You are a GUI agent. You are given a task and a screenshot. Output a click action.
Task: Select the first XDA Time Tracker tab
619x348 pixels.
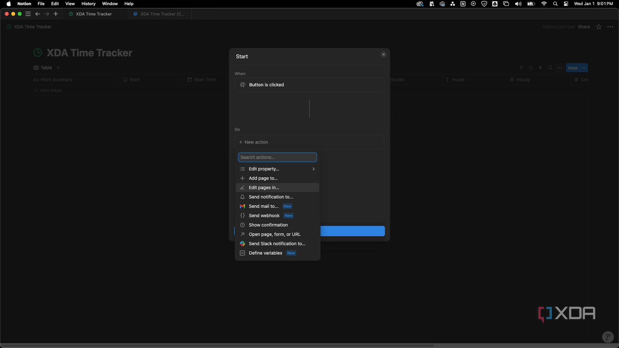tap(95, 14)
